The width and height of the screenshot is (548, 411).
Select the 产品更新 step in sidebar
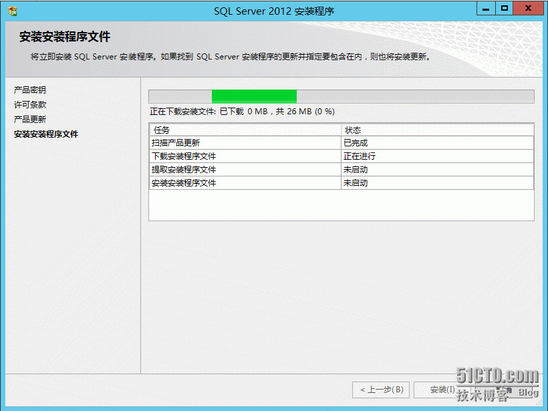point(30,119)
